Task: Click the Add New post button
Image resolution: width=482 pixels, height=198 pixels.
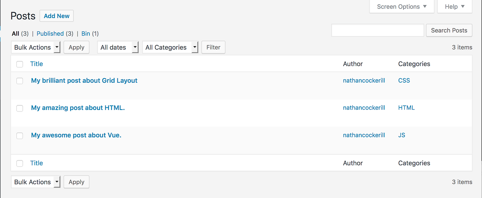Action: tap(56, 16)
